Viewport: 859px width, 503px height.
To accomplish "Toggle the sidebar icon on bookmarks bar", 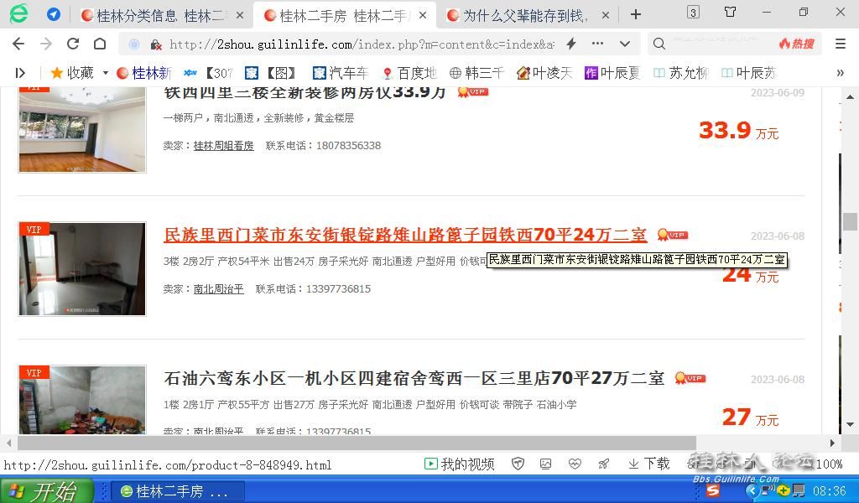I will pyautogui.click(x=20, y=73).
